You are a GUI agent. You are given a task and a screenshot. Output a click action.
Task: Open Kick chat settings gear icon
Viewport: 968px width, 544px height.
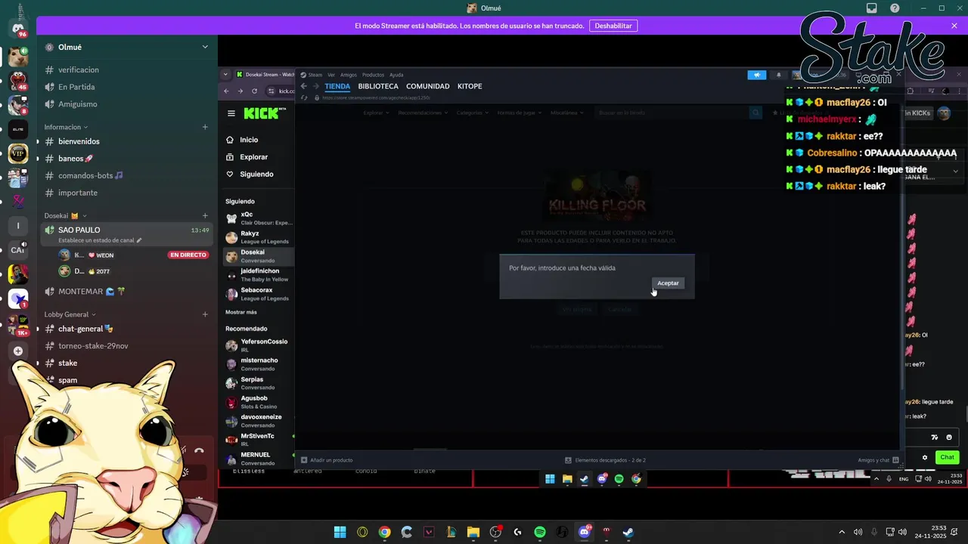tap(924, 457)
